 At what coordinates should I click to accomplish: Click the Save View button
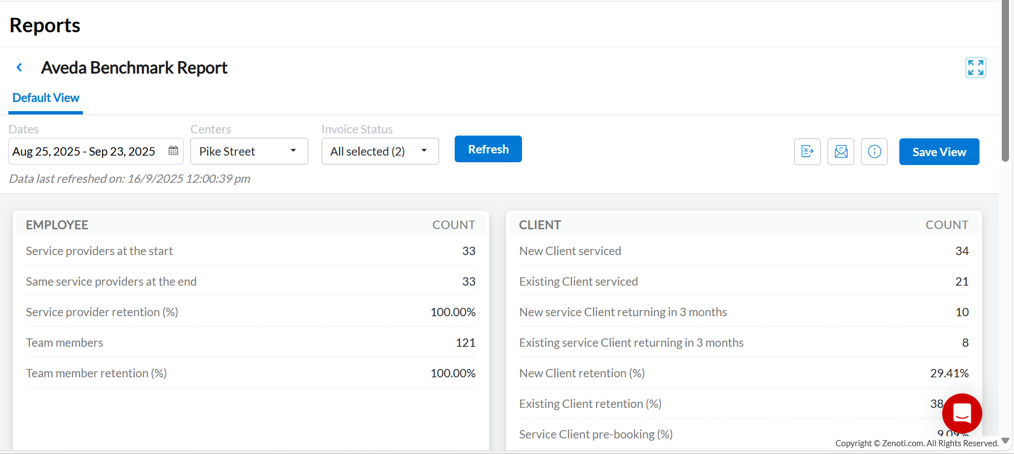point(939,152)
